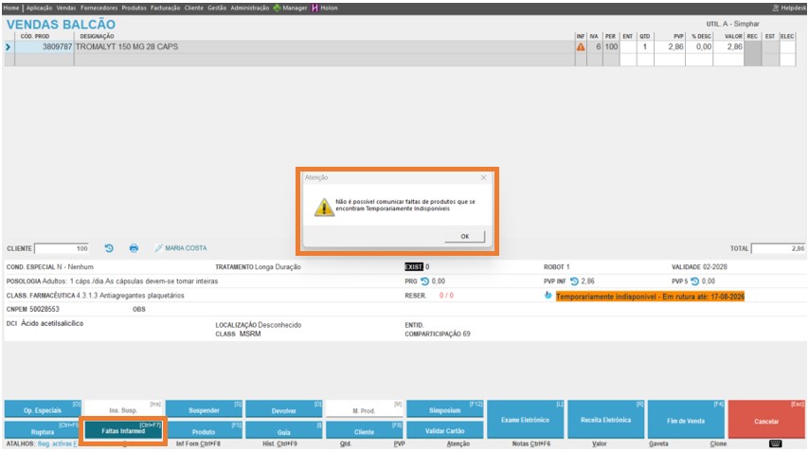Click TROMALYT 150 MG 28 CAPS designation
Screen dimensions: 808x451
pyautogui.click(x=127, y=47)
